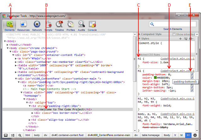Open CodeProject.min.css:1 link for font-weight rule
Viewport: 201px width, 140px height.
tap(177, 99)
